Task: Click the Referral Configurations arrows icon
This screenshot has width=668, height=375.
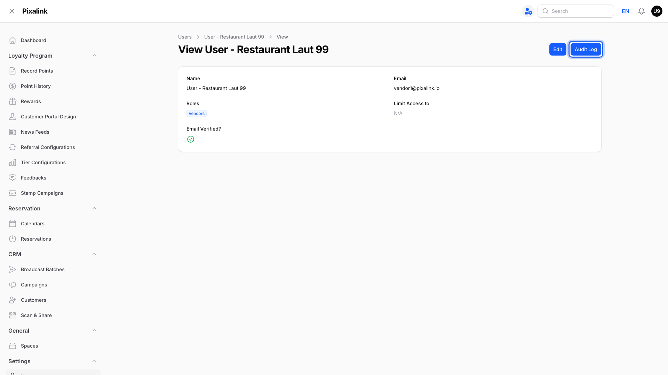Action: point(13,147)
